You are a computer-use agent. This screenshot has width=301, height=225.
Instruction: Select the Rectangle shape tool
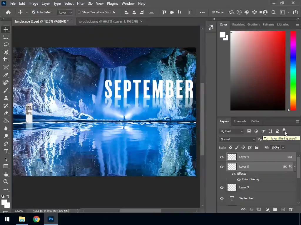pos(6,166)
